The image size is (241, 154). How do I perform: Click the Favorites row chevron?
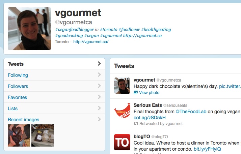tap(99, 97)
